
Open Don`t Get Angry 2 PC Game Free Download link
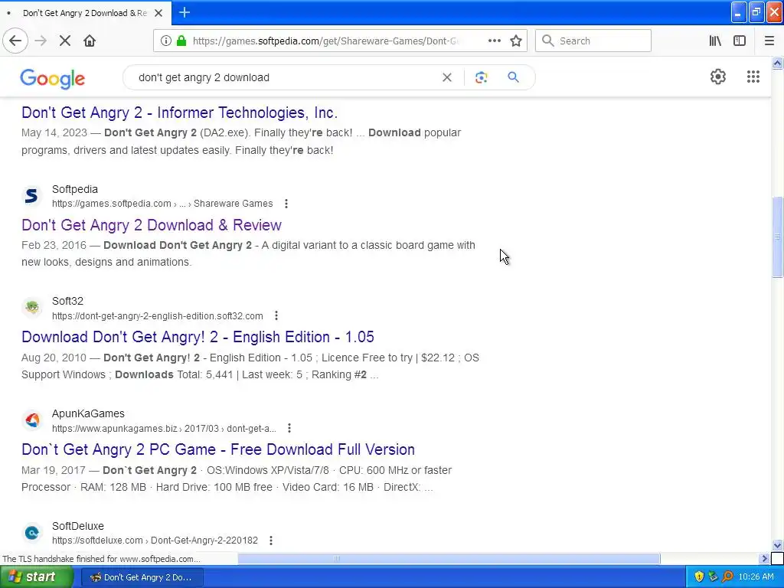(x=218, y=449)
